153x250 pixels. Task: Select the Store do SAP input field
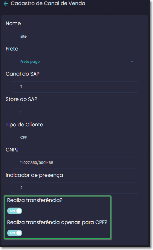tap(74, 112)
